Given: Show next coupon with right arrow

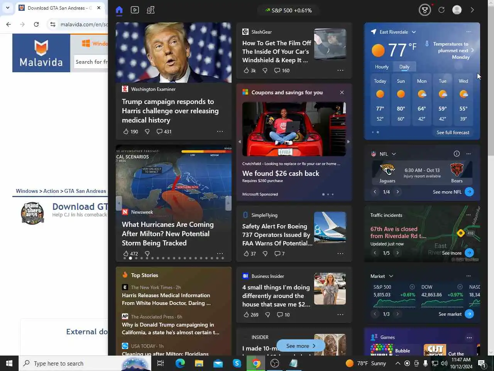Looking at the screenshot, I should pyautogui.click(x=348, y=141).
